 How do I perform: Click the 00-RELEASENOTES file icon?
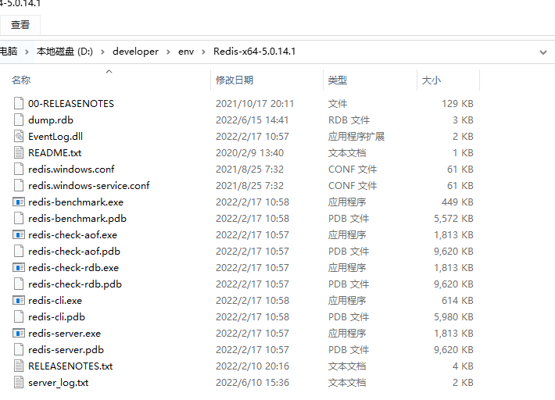[19, 103]
